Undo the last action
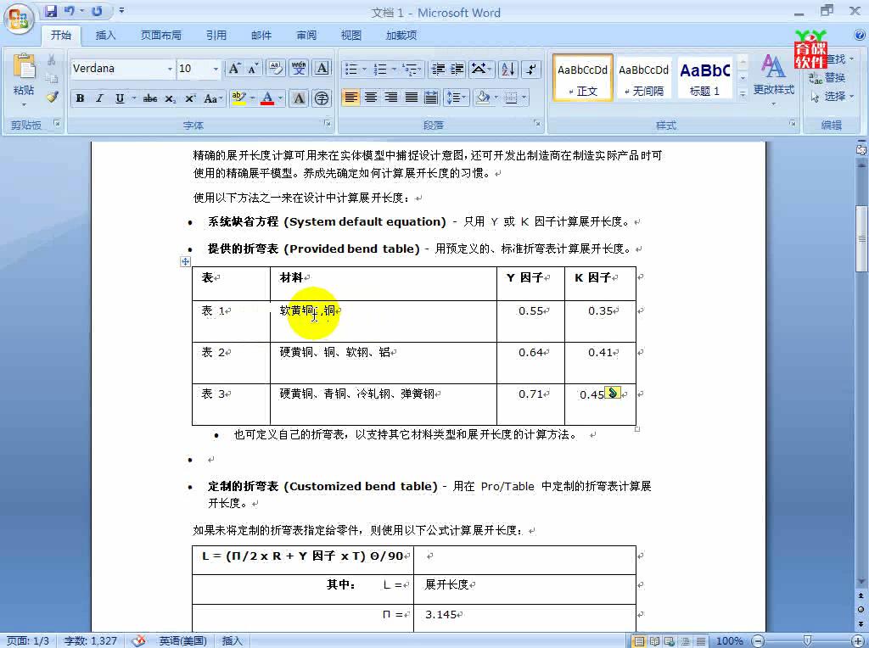The height and width of the screenshot is (648, 869). 70,10
